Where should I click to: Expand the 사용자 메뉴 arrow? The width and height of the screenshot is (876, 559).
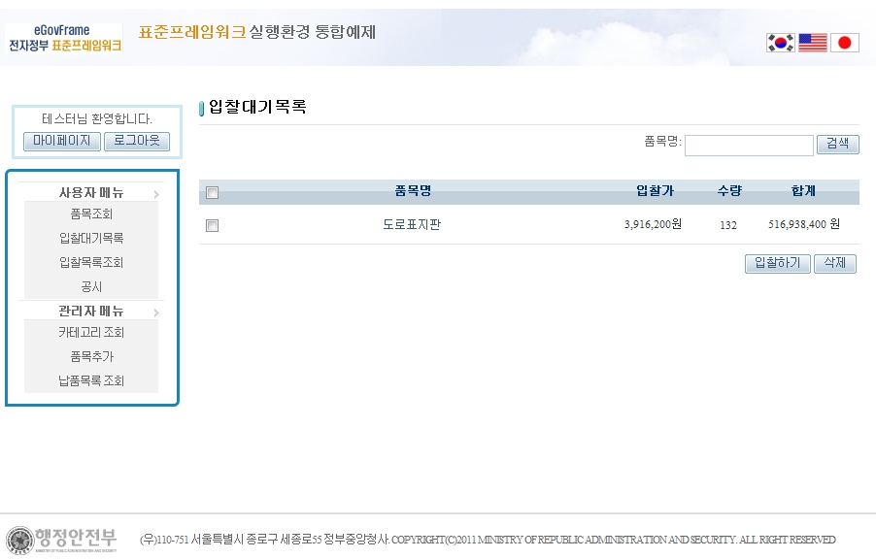[155, 194]
